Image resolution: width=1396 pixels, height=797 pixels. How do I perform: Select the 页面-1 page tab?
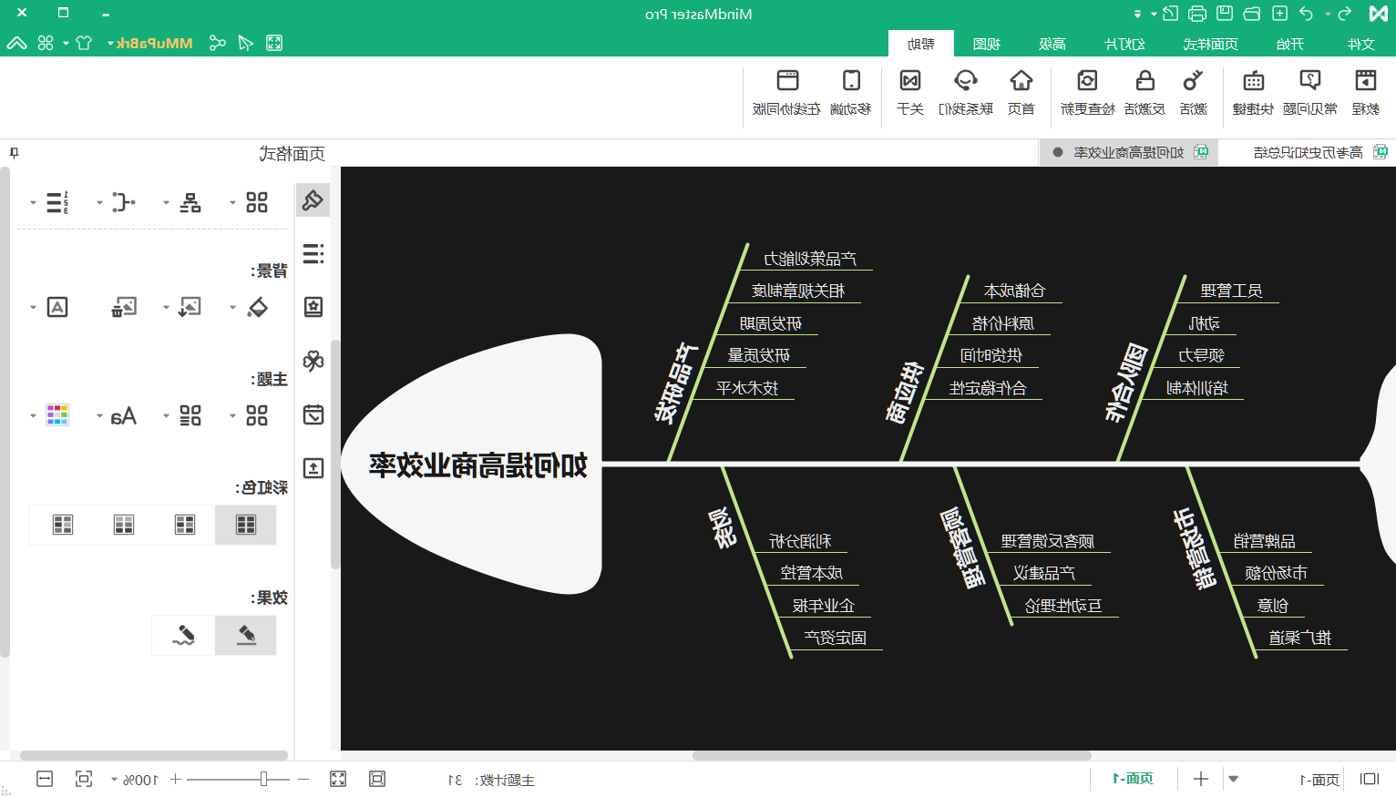(x=1134, y=779)
